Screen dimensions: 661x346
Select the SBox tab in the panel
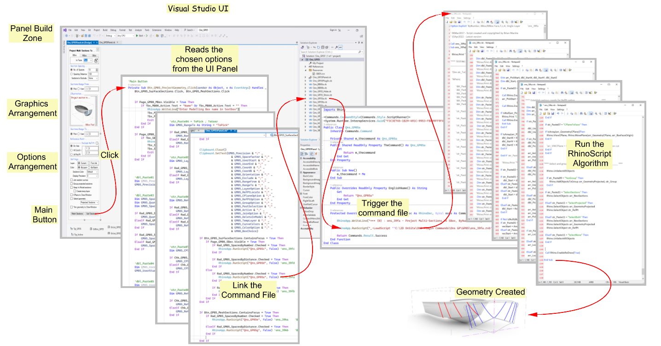(94, 55)
